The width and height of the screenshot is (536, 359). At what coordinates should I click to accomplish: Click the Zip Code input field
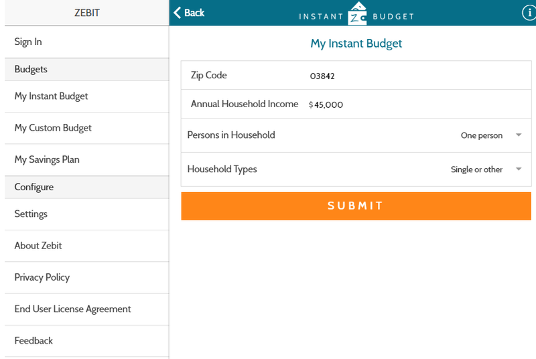[x=418, y=76]
